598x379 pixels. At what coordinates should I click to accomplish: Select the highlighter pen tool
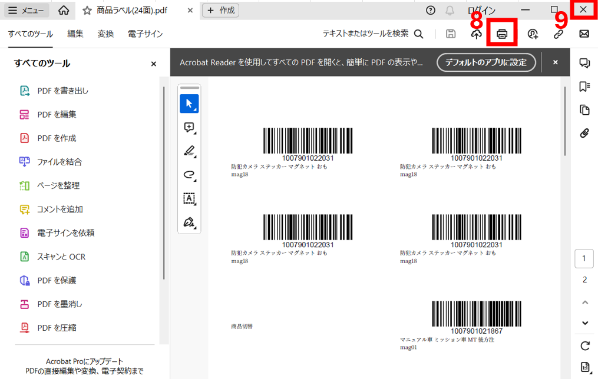(x=189, y=151)
